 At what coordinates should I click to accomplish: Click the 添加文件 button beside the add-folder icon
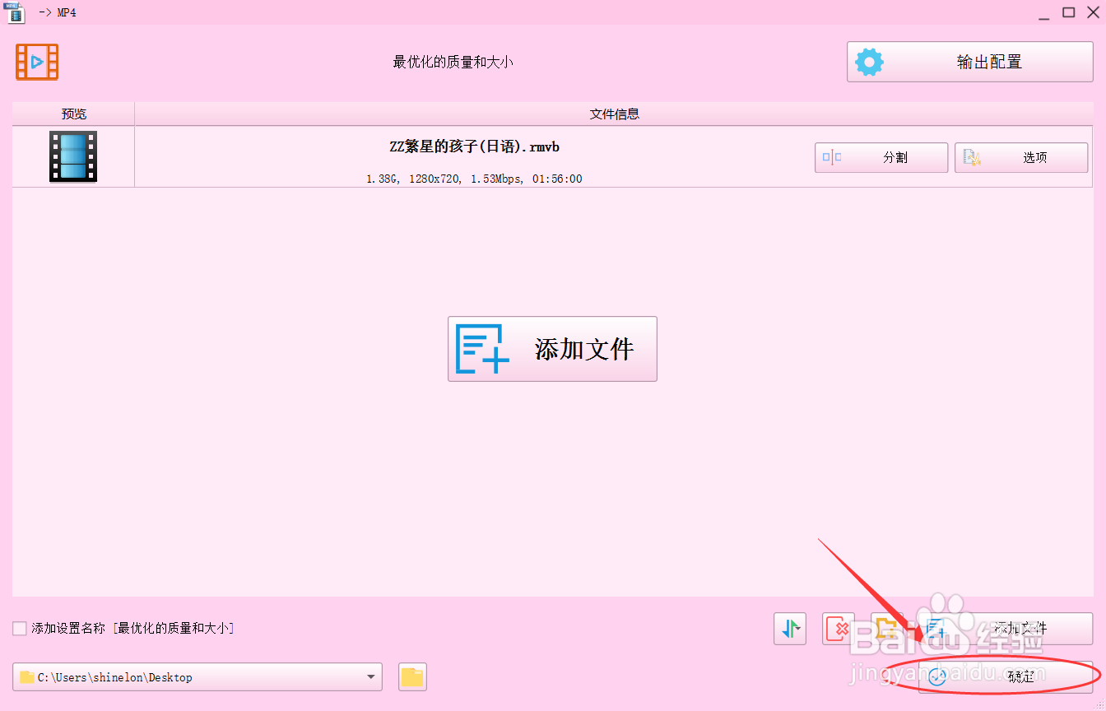pos(1006,629)
